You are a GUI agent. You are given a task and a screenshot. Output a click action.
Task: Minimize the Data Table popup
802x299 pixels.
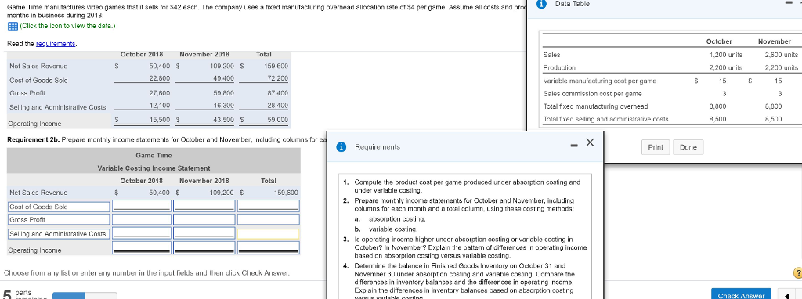[789, 4]
